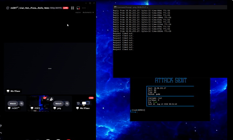Select ping reply line with time=97ms
The width and height of the screenshot is (233, 140).
pos(142,29)
